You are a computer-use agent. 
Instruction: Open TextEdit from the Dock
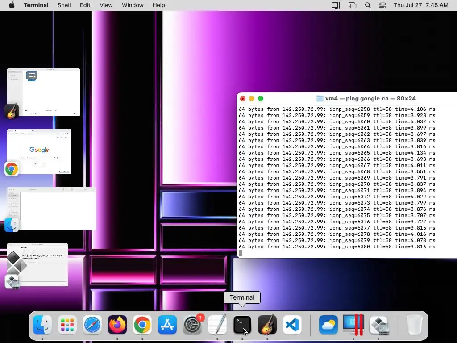tap(217, 325)
